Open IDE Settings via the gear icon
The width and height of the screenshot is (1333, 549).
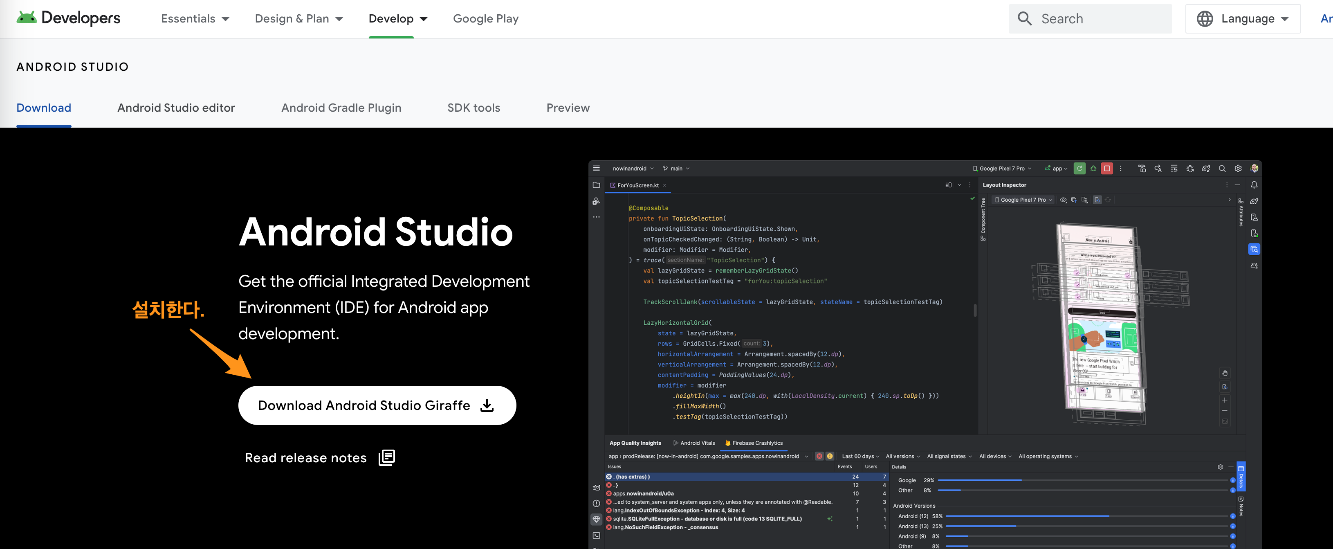coord(1238,168)
